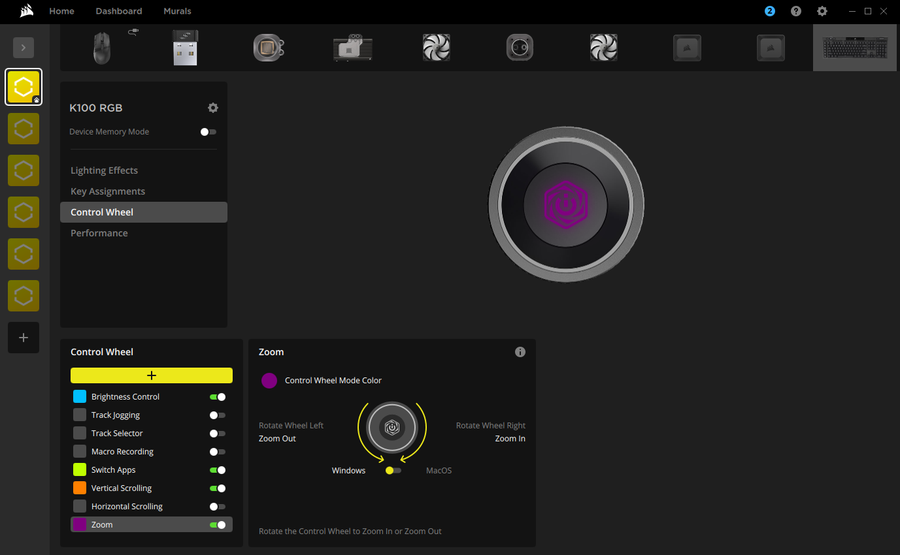Image resolution: width=900 pixels, height=555 pixels.
Task: Switch to the Performance section
Action: click(x=99, y=232)
